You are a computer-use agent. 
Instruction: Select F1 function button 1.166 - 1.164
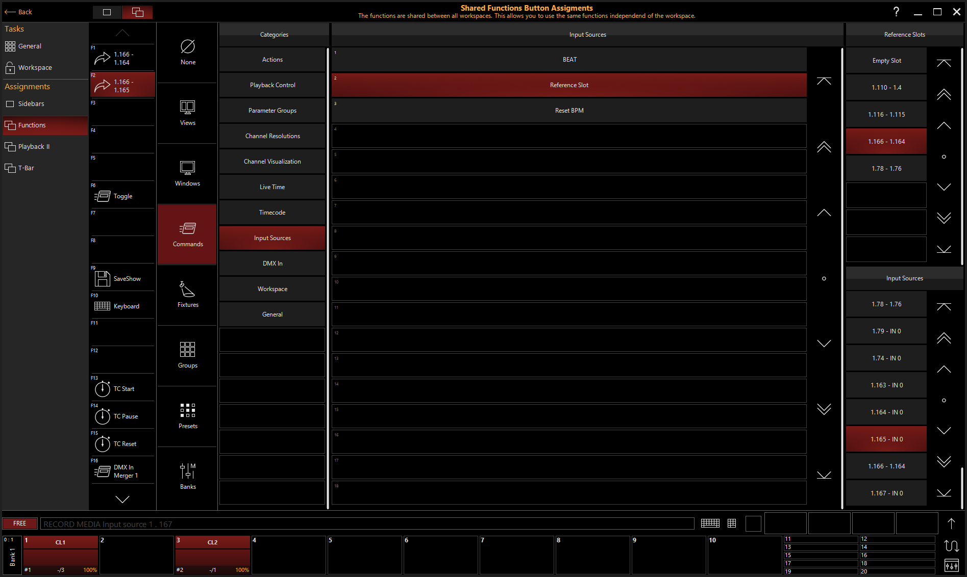(122, 58)
